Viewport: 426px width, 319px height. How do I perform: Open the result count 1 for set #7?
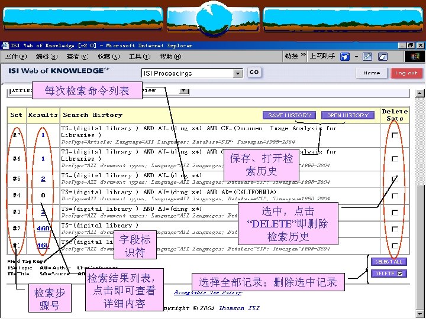43,135
